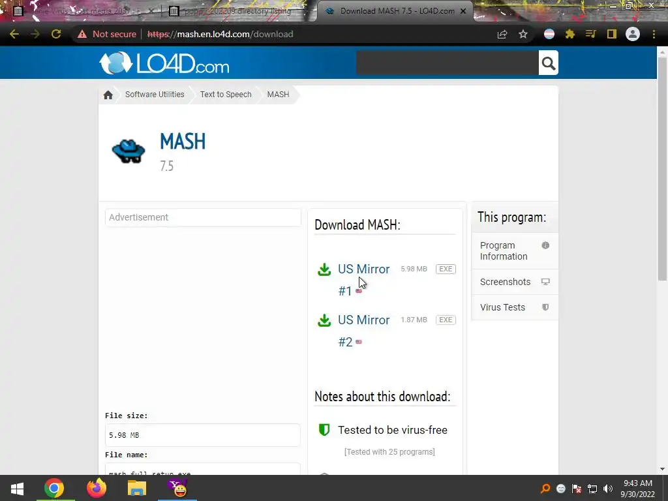Click the File size 5.98 MB field

point(203,435)
